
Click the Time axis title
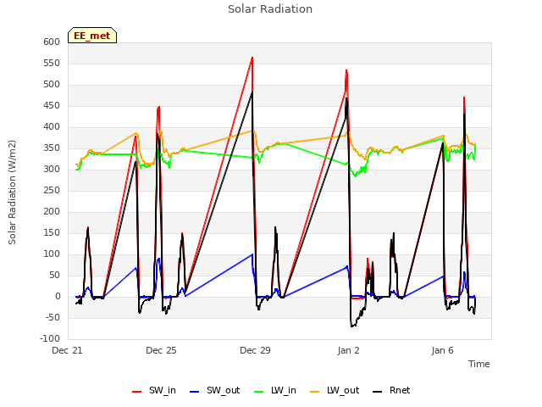click(479, 364)
